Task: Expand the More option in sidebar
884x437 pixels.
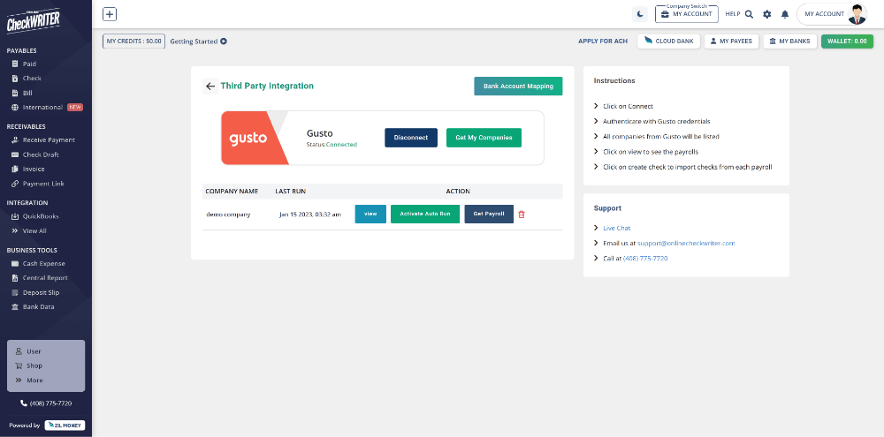Action: (34, 380)
